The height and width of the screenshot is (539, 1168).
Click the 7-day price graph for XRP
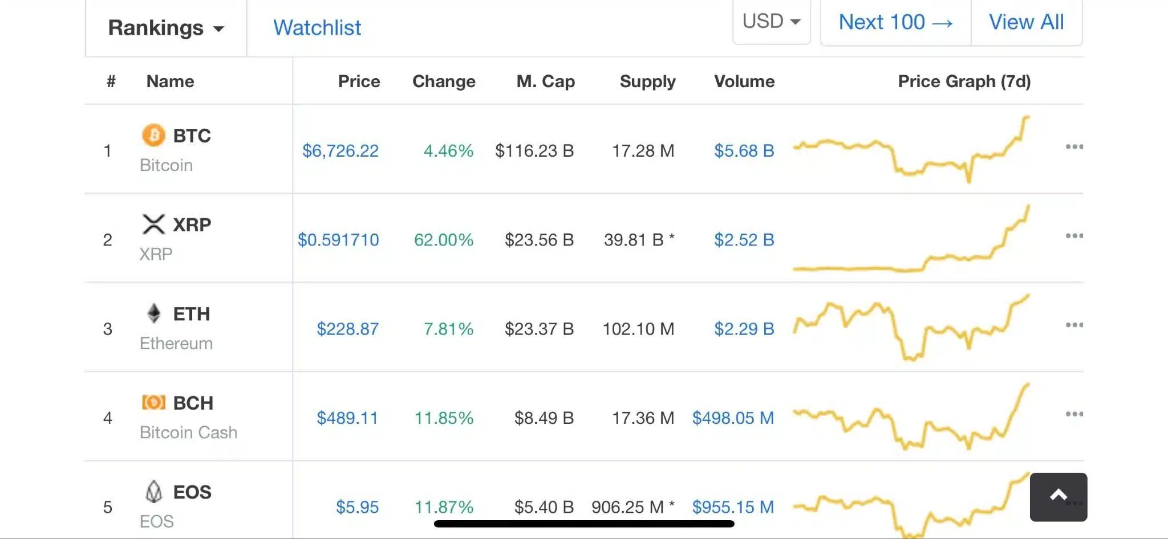(x=912, y=239)
